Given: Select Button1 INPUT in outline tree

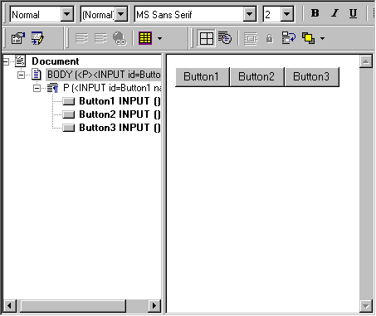Looking at the screenshot, I should [x=120, y=101].
